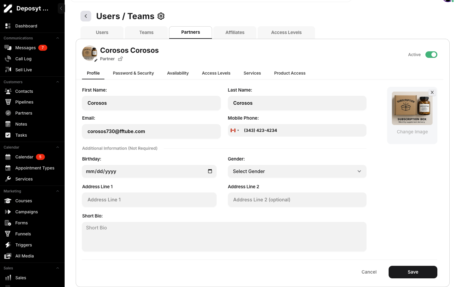Click Change Image link
This screenshot has width=461, height=287.
tap(412, 132)
